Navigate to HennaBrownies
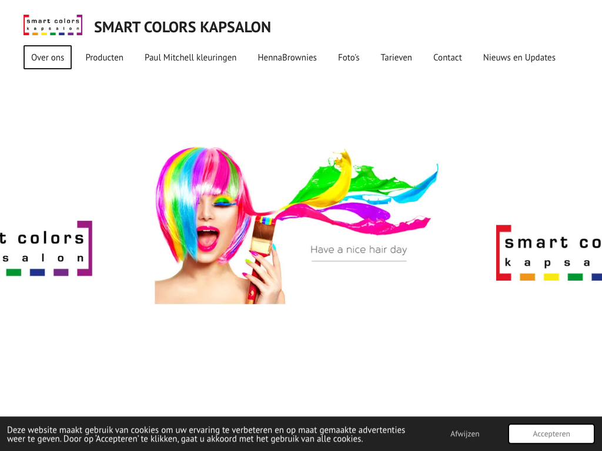The width and height of the screenshot is (602, 451). [287, 58]
